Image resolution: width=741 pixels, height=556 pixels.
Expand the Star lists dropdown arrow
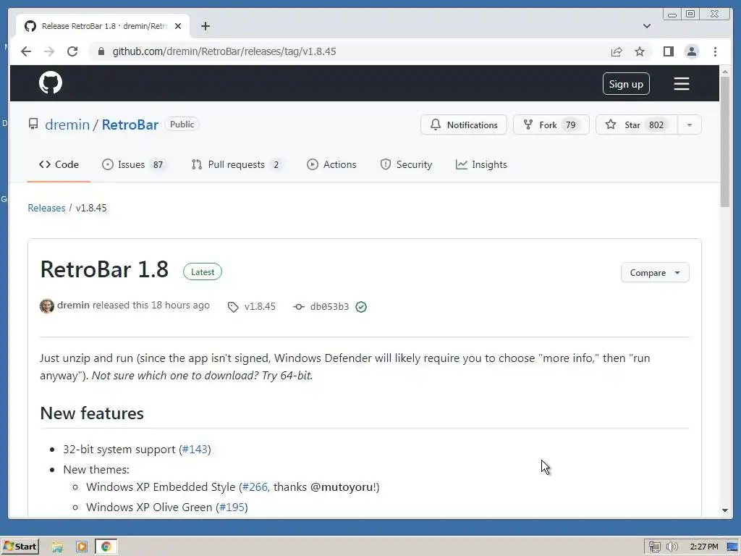(690, 125)
